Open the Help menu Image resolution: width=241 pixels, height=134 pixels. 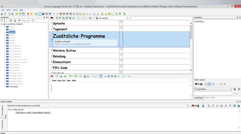tap(21, 10)
